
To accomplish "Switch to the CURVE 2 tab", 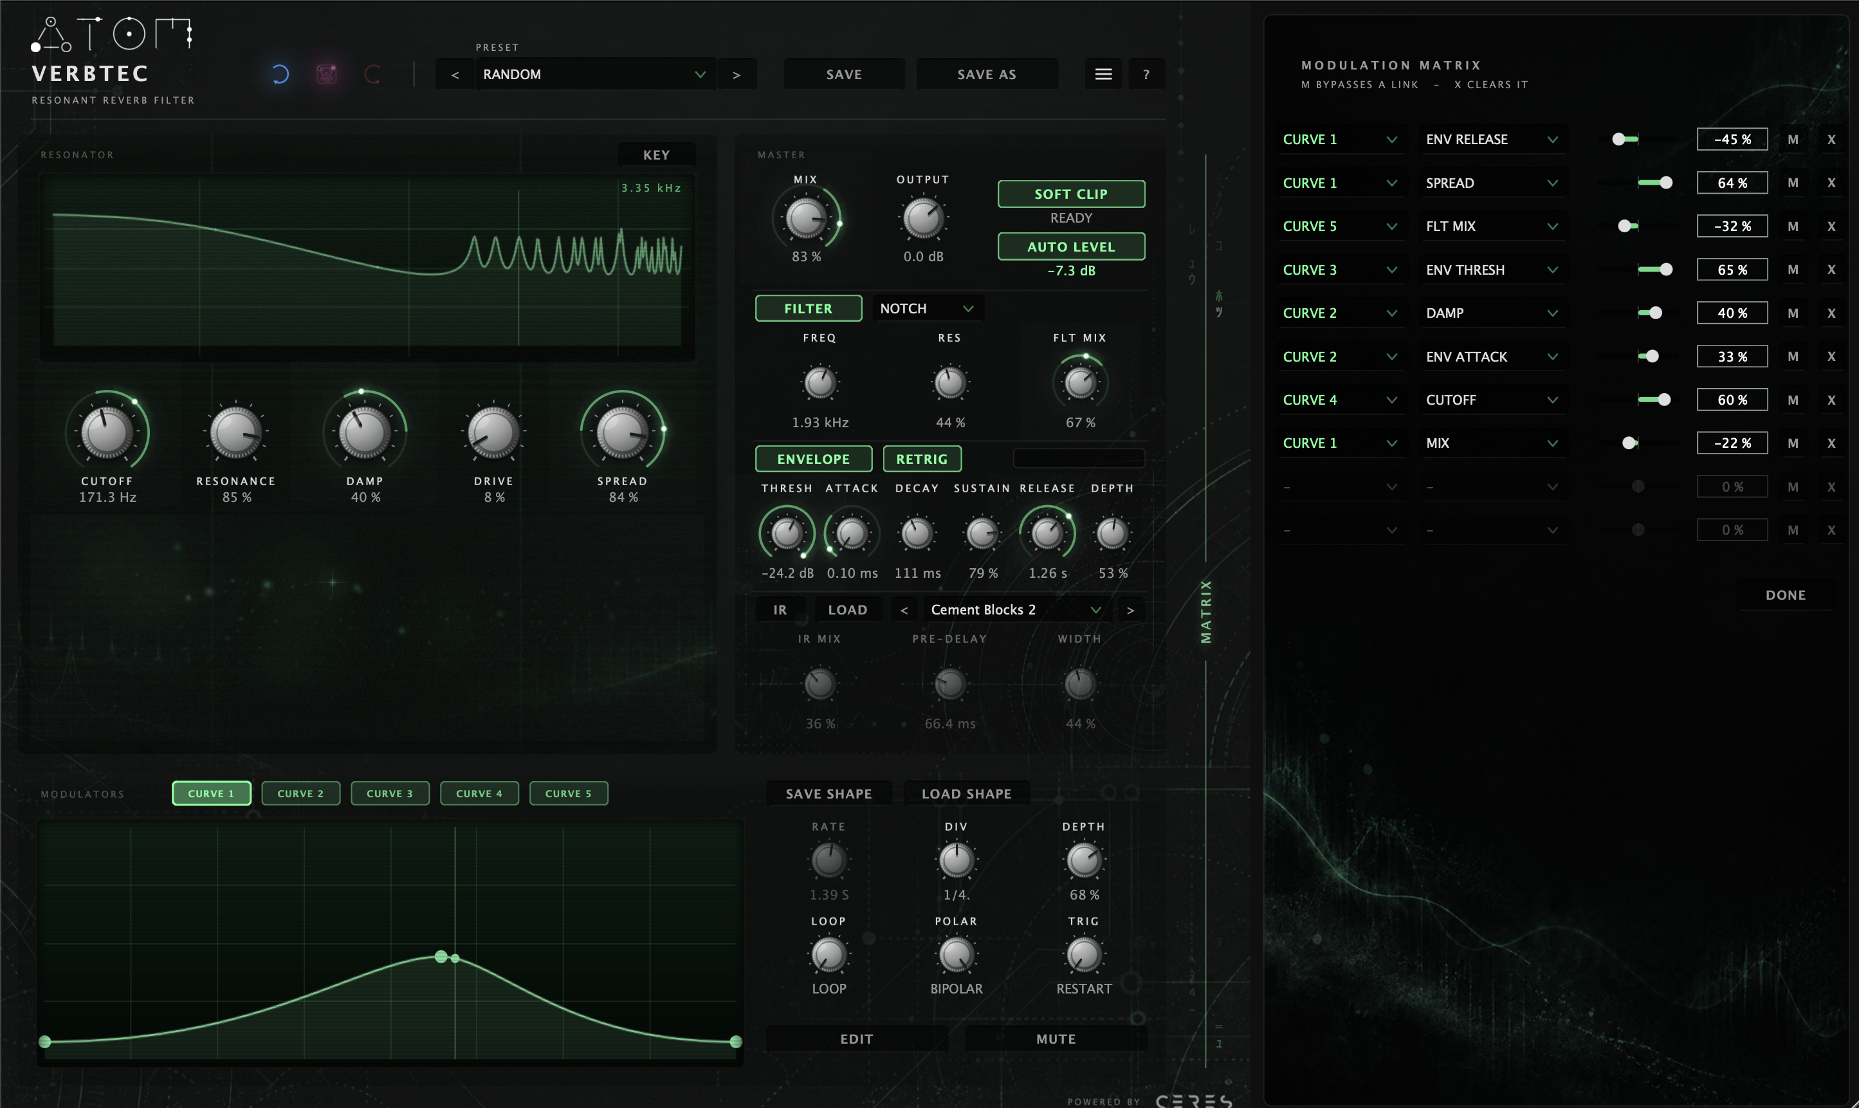I will click(301, 793).
